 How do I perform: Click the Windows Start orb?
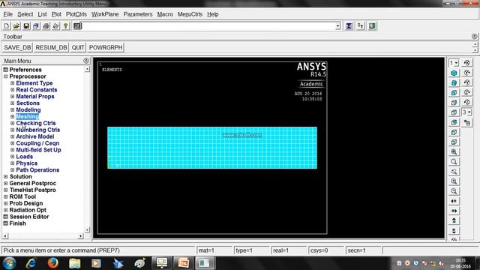[x=9, y=263]
